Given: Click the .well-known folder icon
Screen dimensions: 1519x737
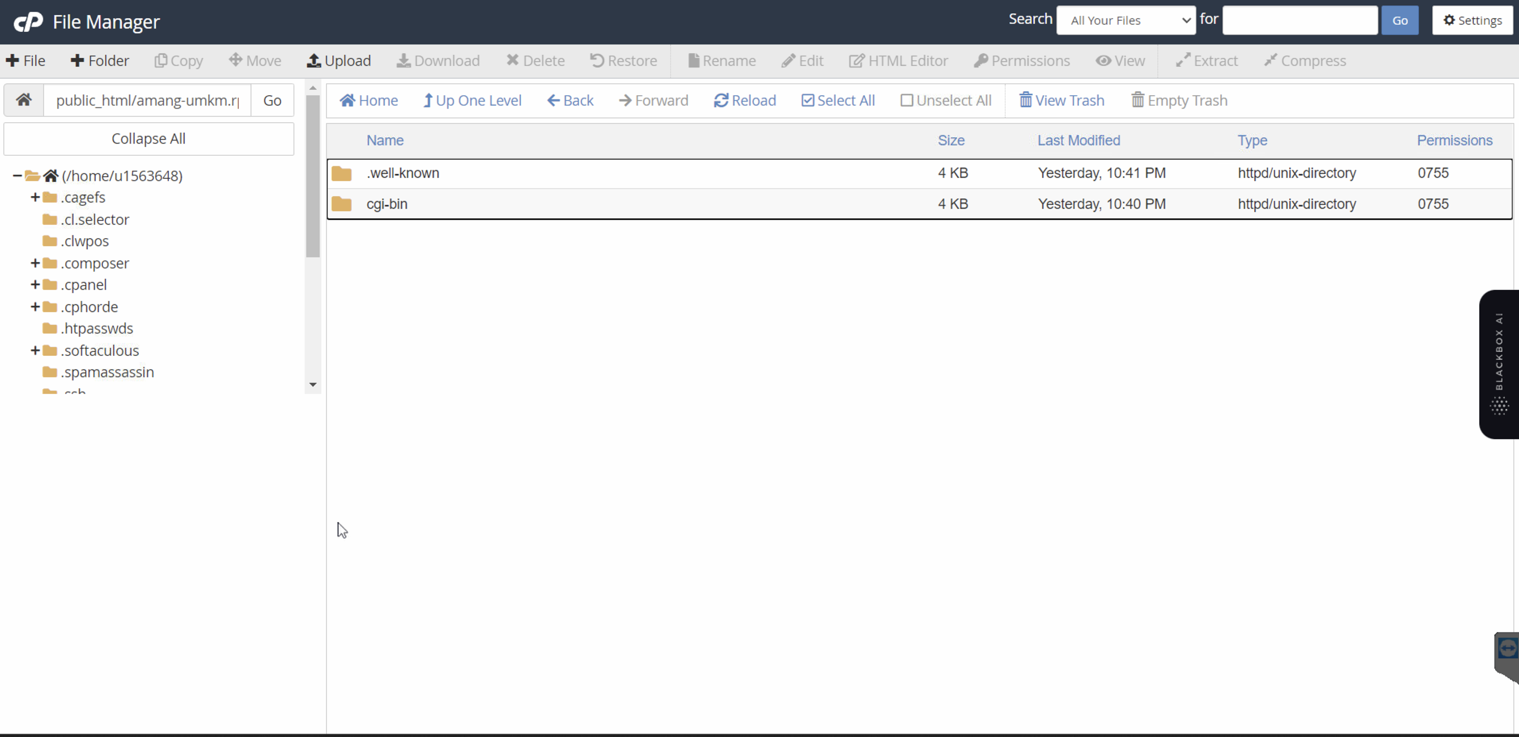Looking at the screenshot, I should point(341,173).
